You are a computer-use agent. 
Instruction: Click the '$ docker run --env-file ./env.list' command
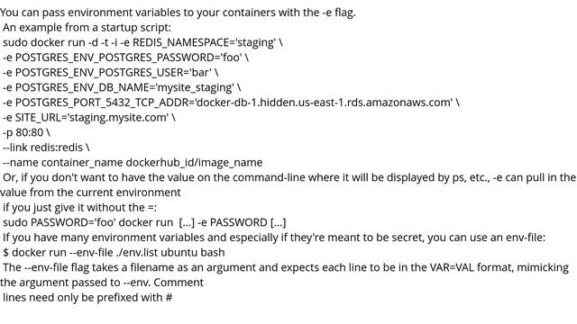(114, 253)
